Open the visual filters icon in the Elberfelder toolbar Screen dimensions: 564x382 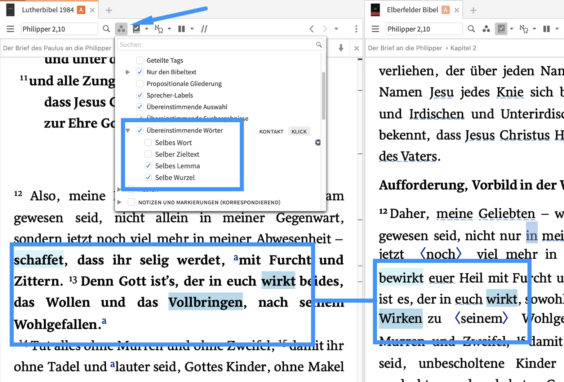tap(487, 29)
